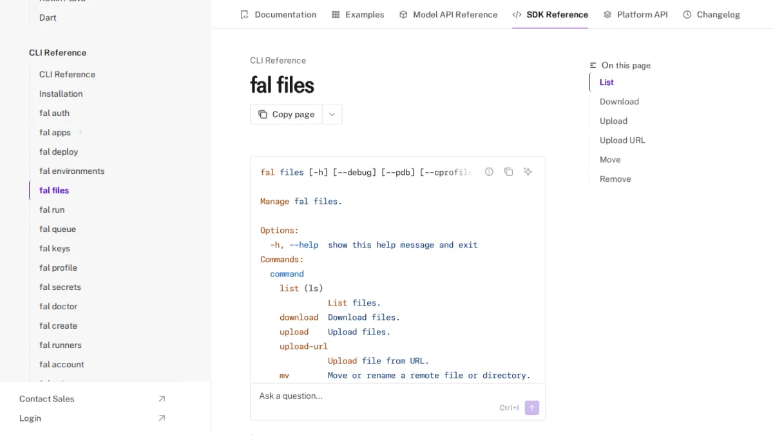
Task: Click 'Manage fal files.' text in code block
Action: tap(301, 201)
